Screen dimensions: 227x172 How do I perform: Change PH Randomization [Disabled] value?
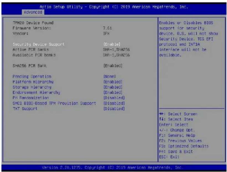click(114, 98)
